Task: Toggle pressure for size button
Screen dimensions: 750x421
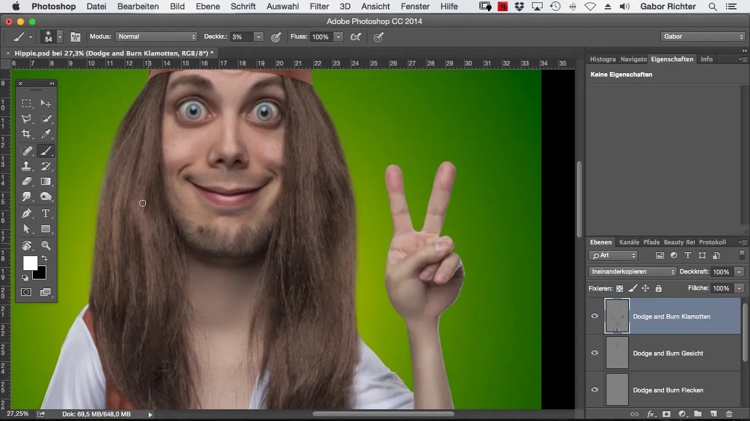Action: click(x=379, y=37)
